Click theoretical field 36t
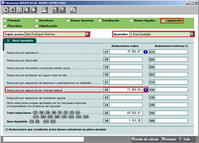 coord(172,121)
